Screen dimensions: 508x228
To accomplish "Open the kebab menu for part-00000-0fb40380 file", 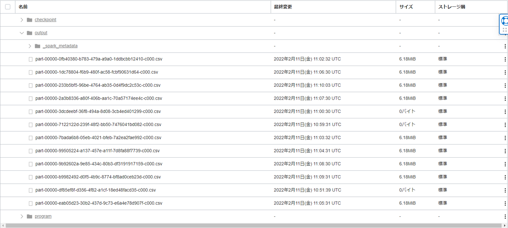I will (x=505, y=60).
